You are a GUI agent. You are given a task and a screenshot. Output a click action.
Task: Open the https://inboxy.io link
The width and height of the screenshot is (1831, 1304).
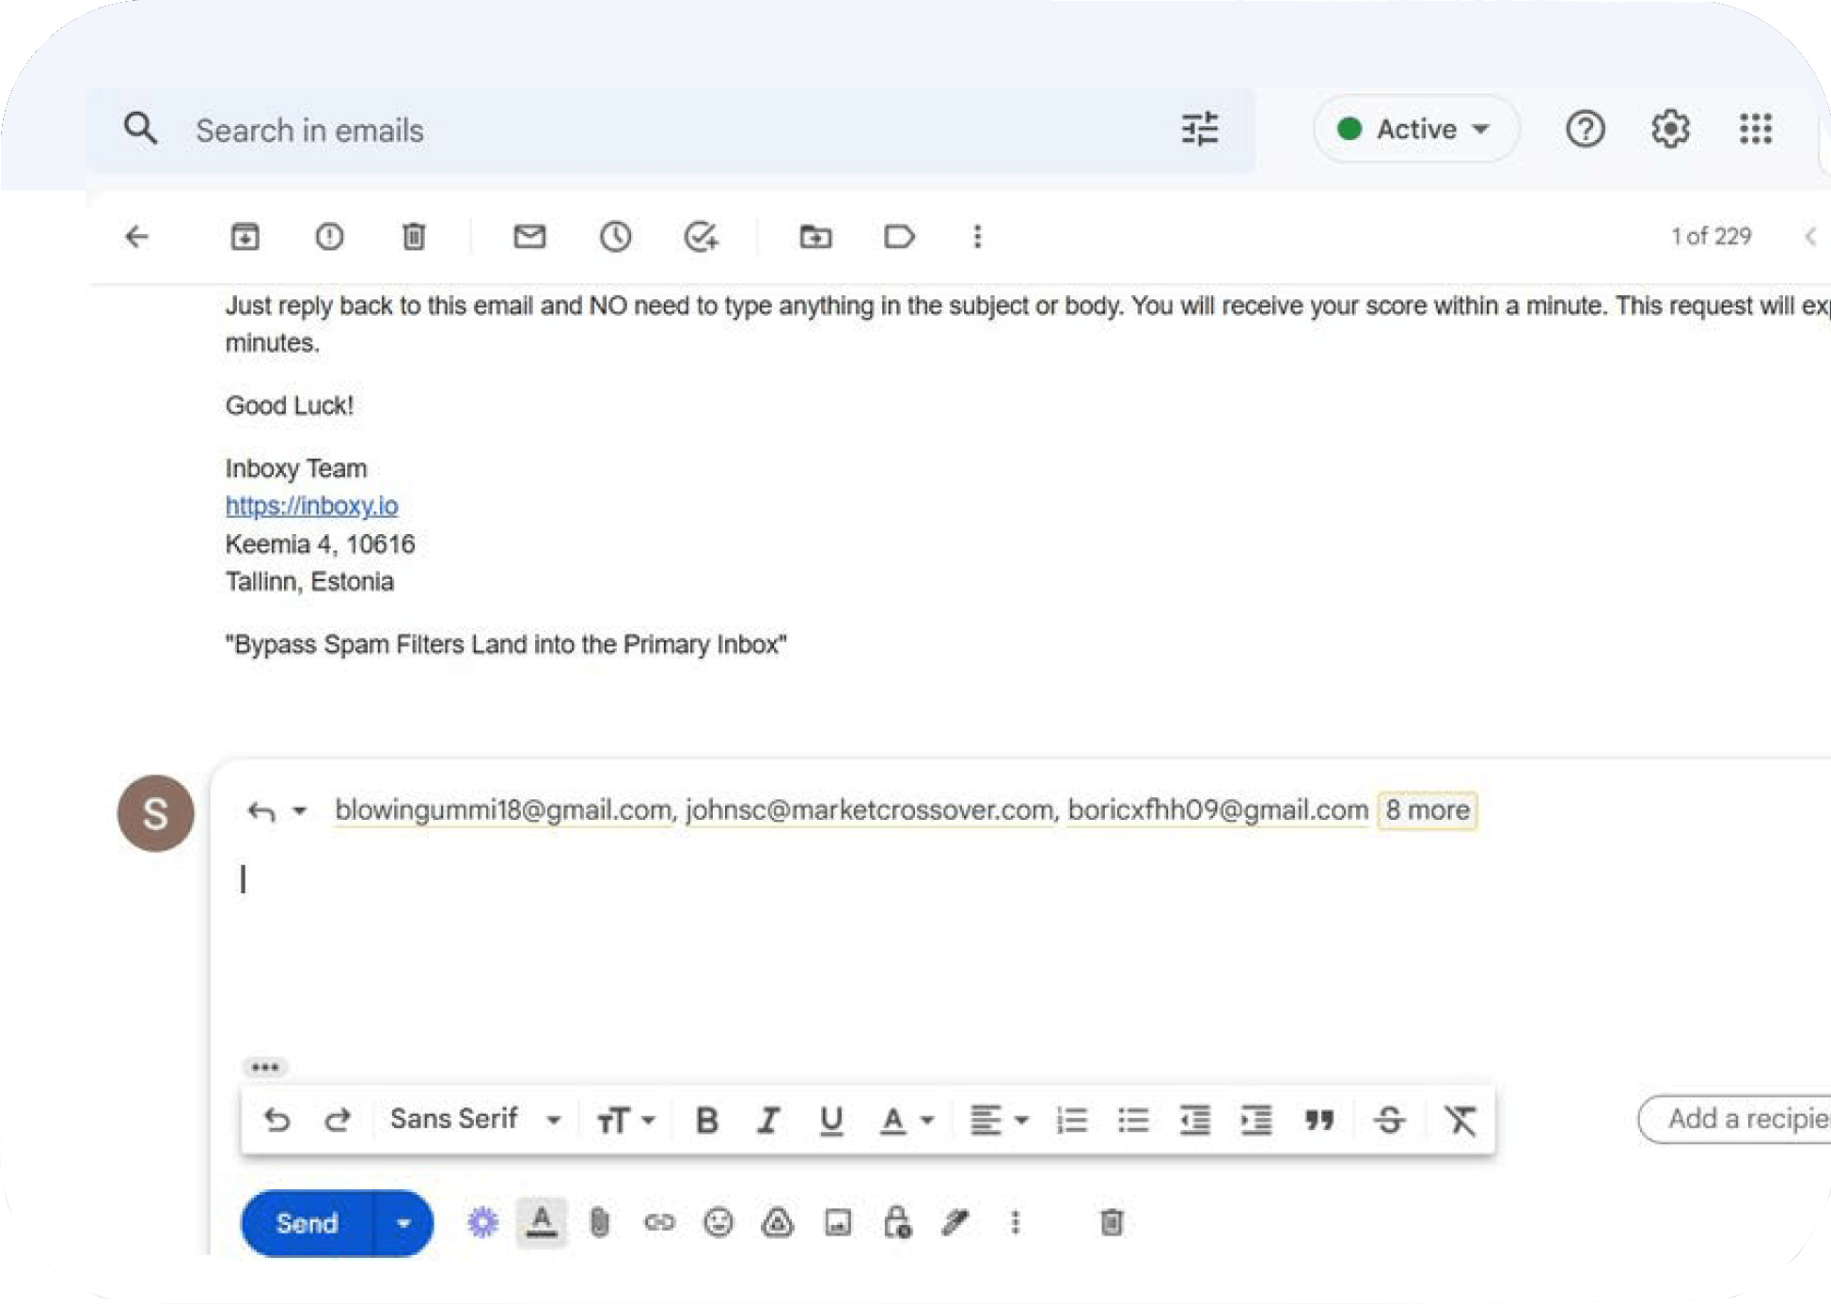pos(311,506)
